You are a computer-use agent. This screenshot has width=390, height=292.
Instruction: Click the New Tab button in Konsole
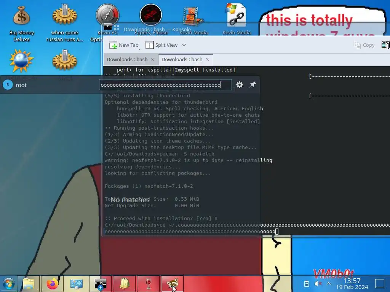click(x=124, y=45)
